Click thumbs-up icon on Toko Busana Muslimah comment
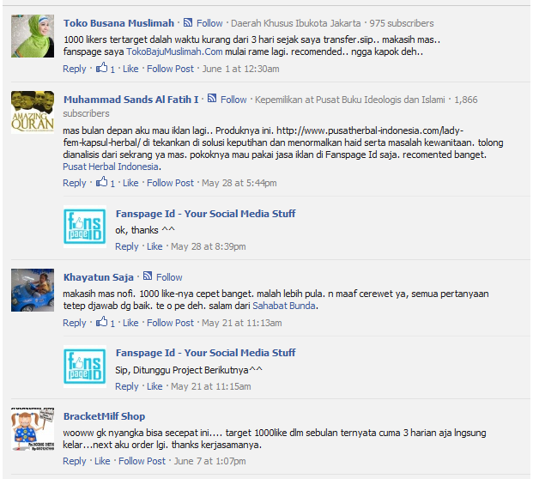Viewport: 533px width, 479px height. click(x=101, y=68)
